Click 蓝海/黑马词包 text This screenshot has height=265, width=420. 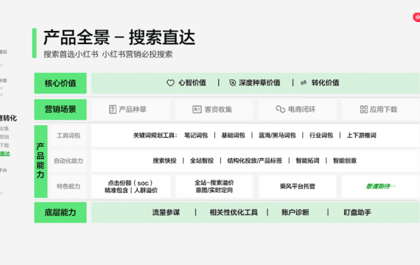point(277,135)
